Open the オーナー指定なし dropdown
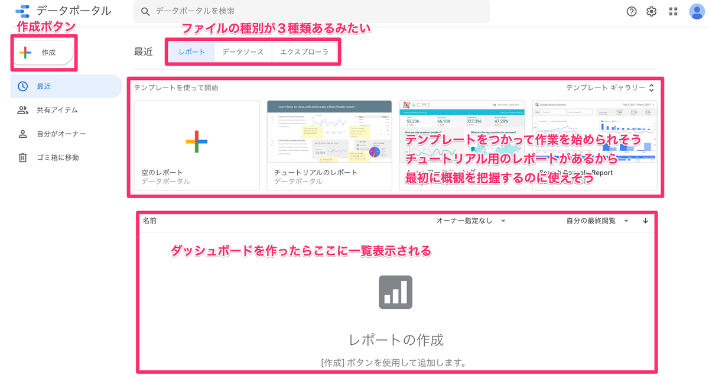Screen dimensions: 709x378 tap(471, 221)
